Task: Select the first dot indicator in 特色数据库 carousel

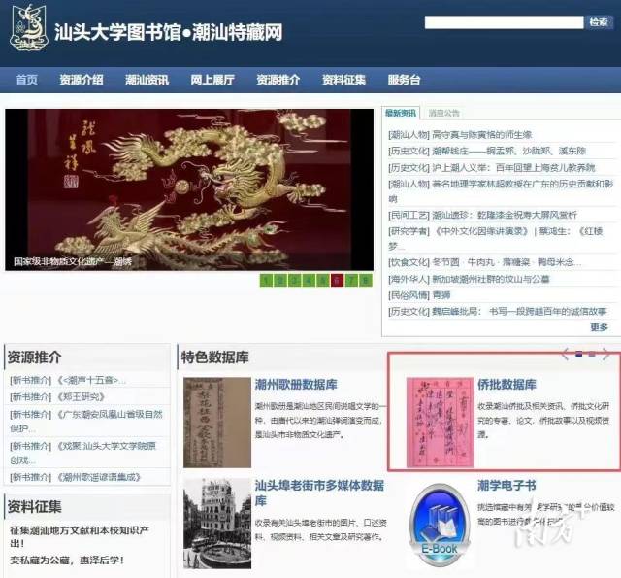Action: coord(579,354)
